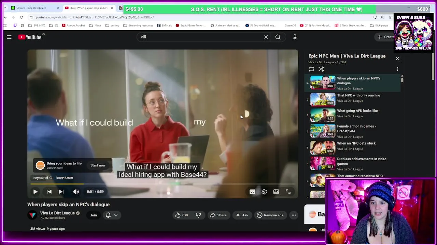Dislike the video

(x=198, y=215)
